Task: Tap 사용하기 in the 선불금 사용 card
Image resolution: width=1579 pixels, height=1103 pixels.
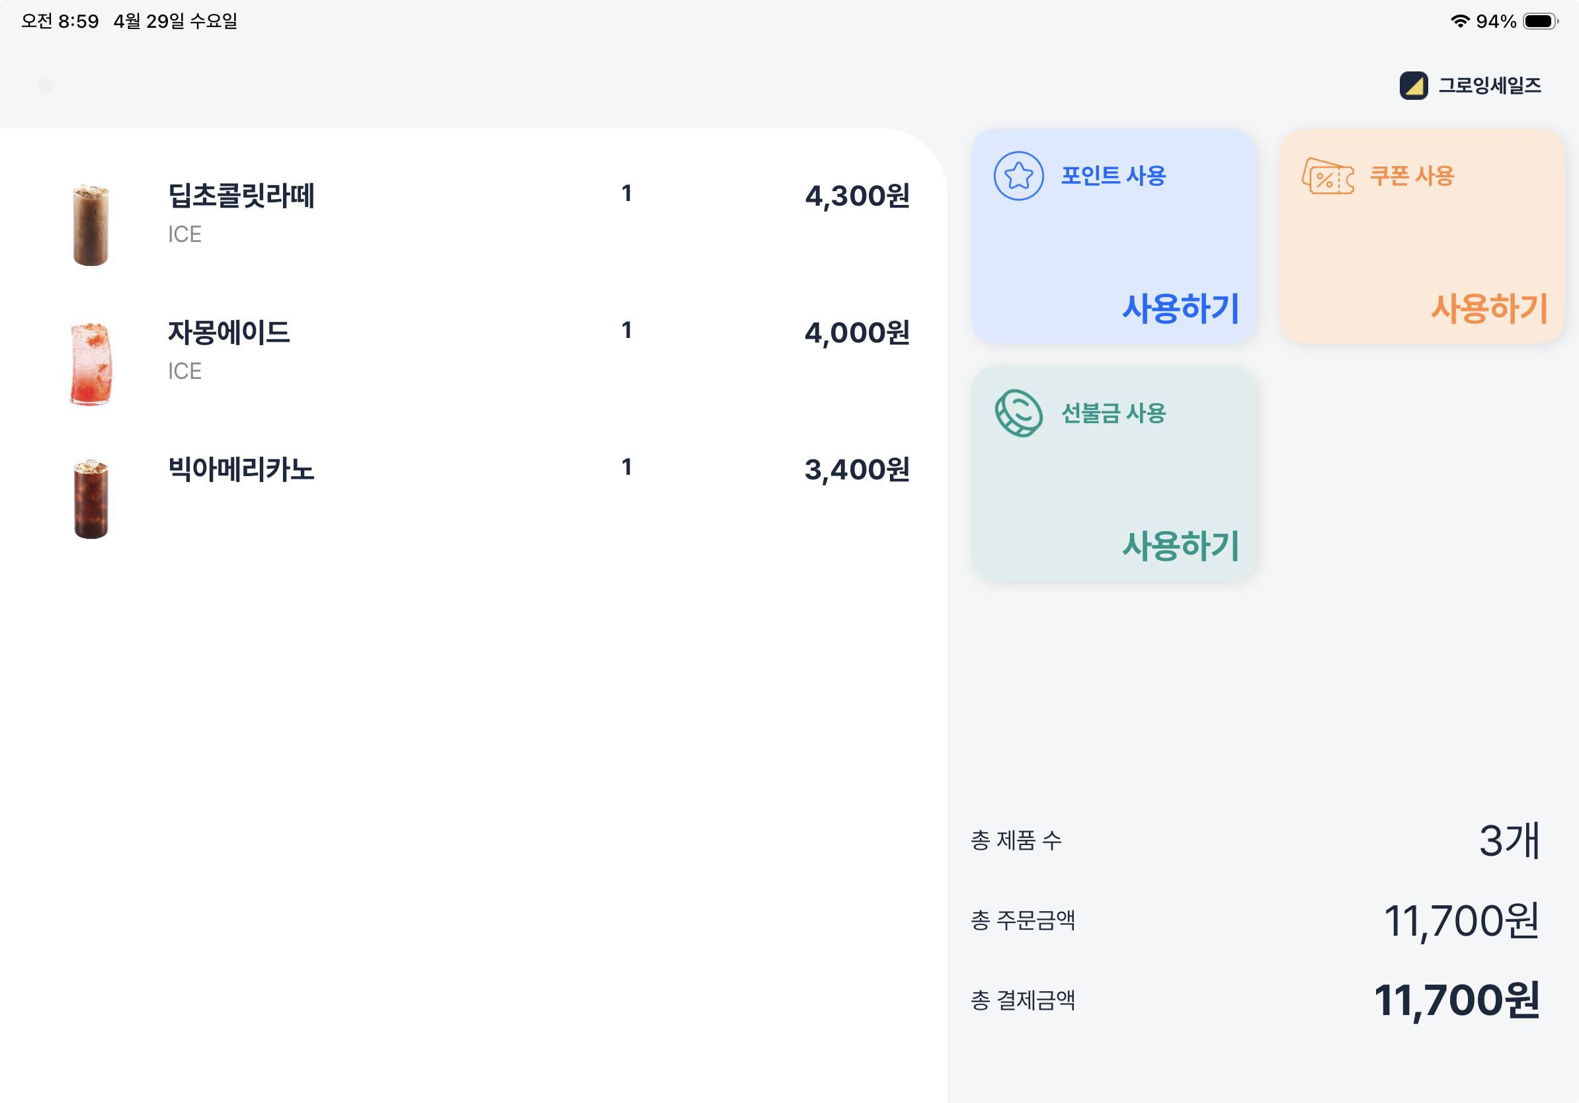Action: coord(1181,546)
